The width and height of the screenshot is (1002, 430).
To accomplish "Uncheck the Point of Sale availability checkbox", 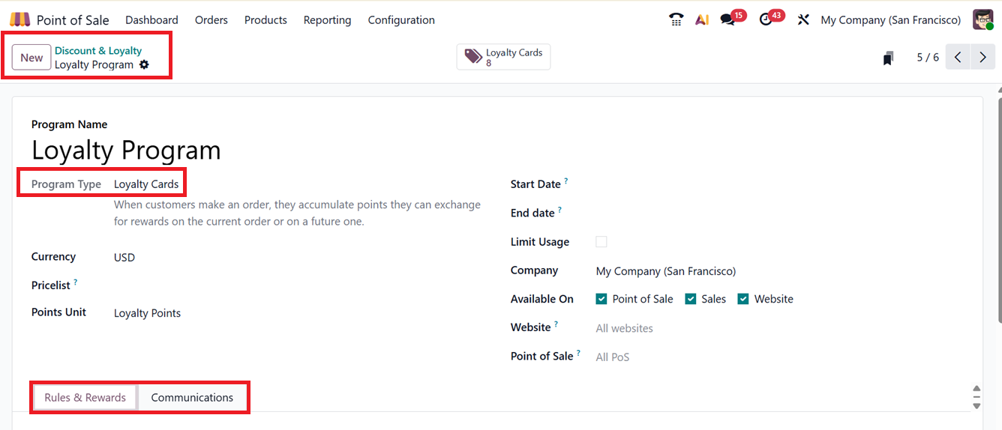I will pyautogui.click(x=601, y=299).
